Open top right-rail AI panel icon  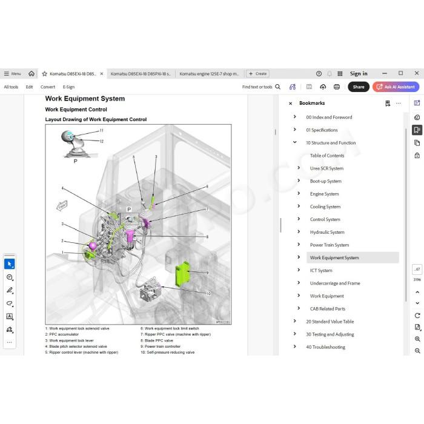click(417, 103)
